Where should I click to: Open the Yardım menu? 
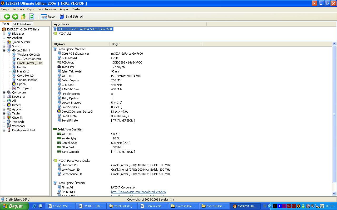[x=76, y=9]
